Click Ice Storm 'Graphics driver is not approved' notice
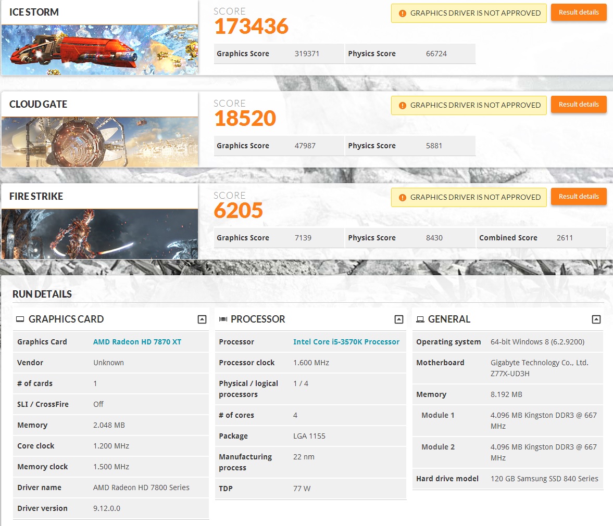 coord(469,14)
